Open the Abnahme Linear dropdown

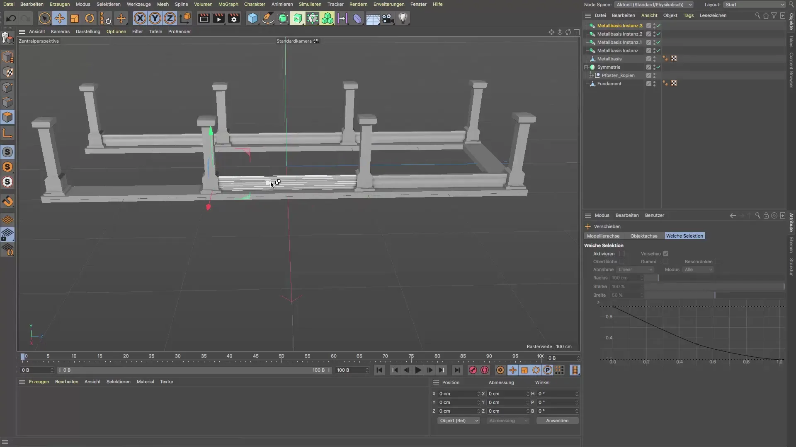(635, 269)
